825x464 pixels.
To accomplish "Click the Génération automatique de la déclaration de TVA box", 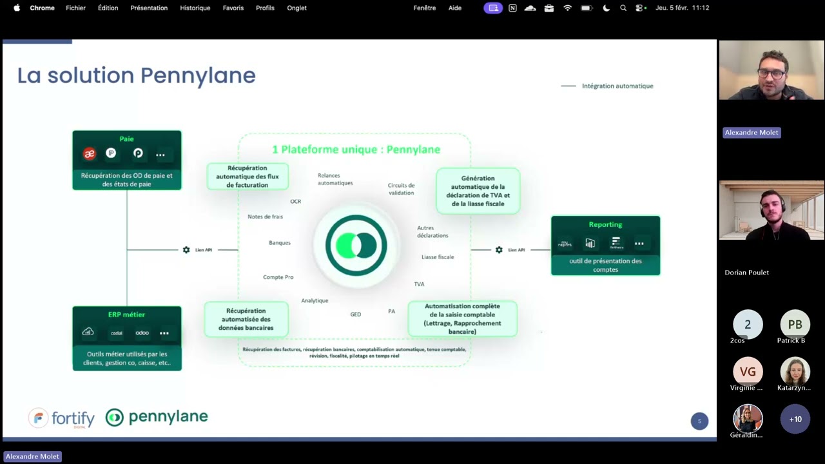I will coord(478,191).
